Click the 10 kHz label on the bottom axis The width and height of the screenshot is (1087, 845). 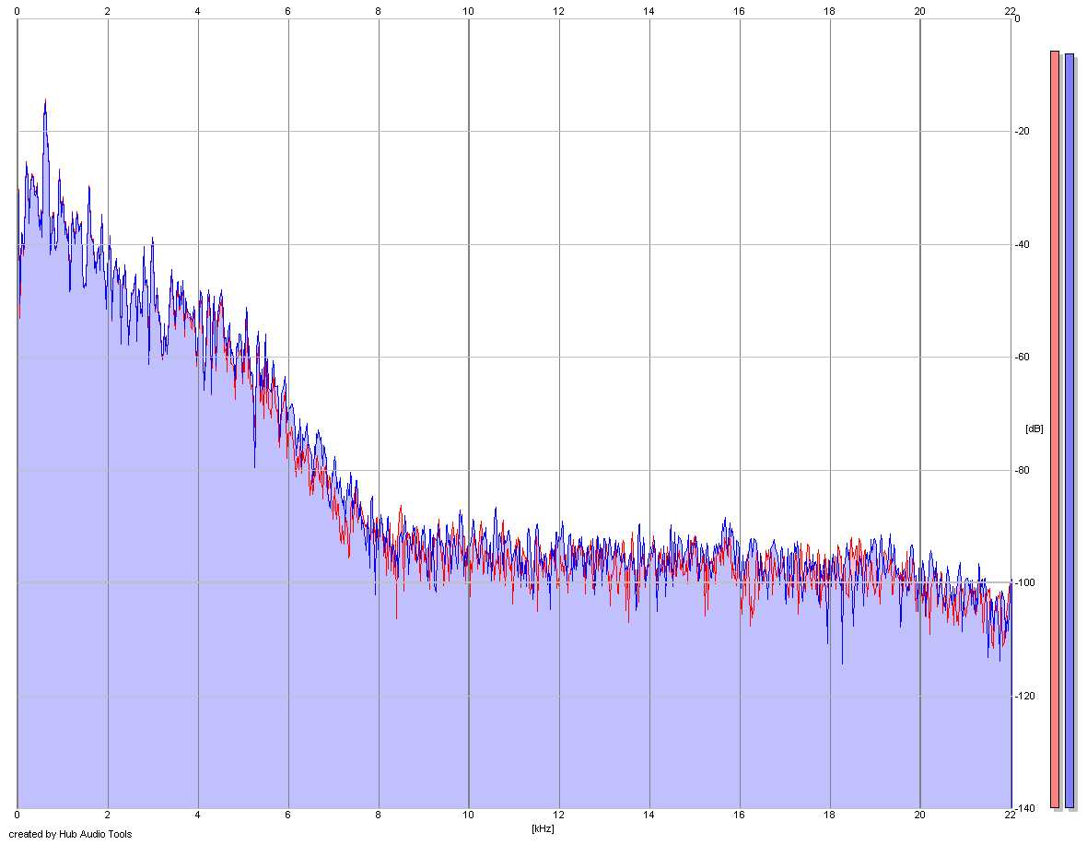coord(469,815)
